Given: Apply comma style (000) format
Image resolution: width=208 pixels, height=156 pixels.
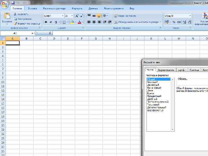Looking at the screenshot, I should [179, 22].
